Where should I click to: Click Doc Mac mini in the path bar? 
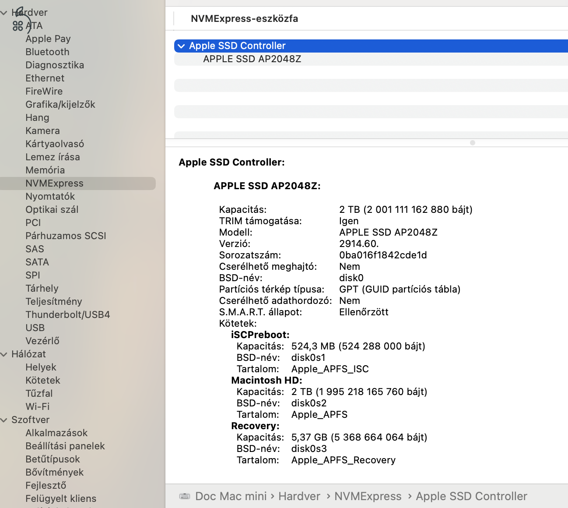click(x=231, y=496)
